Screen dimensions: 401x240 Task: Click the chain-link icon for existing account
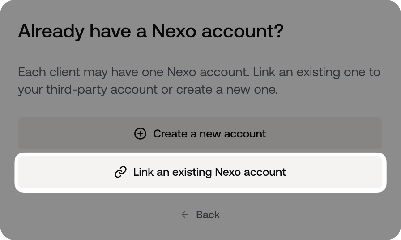(x=120, y=172)
